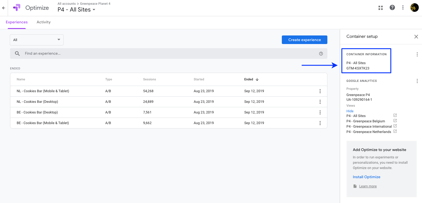Open the BE - Cookies Bar (Mobile & Tablet) experience

click(43, 123)
